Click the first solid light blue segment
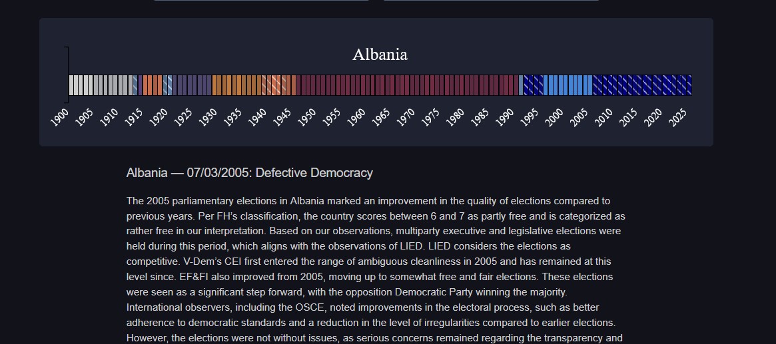This screenshot has height=344, width=776. tap(546, 85)
